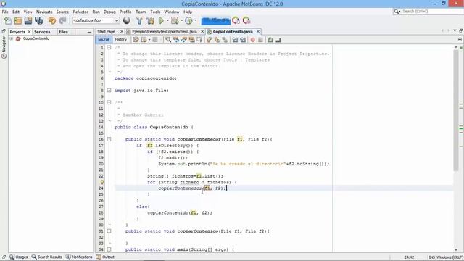The image size is (464, 261).
Task: Click the New File toolbar icon
Action: point(8,21)
